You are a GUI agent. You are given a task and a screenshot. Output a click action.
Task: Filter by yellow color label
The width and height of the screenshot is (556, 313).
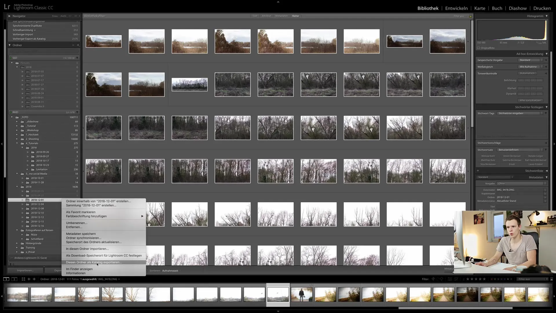(495, 279)
